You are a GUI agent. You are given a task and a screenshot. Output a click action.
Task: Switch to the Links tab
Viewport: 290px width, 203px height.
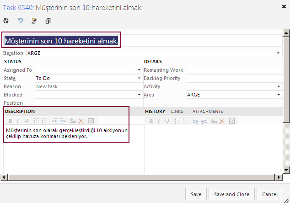coord(177,111)
